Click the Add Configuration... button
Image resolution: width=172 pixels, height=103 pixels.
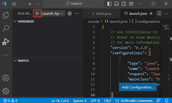pyautogui.click(x=138, y=87)
